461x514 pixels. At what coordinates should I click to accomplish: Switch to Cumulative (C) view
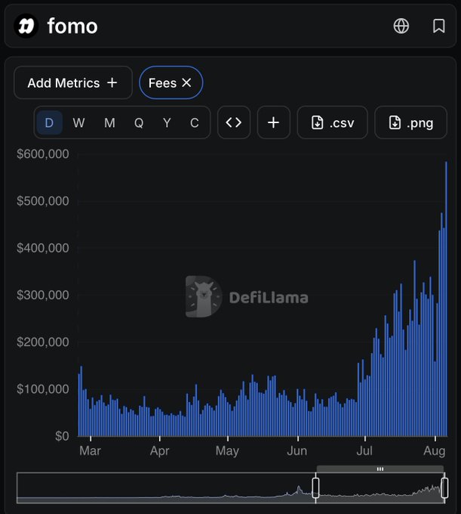click(195, 123)
